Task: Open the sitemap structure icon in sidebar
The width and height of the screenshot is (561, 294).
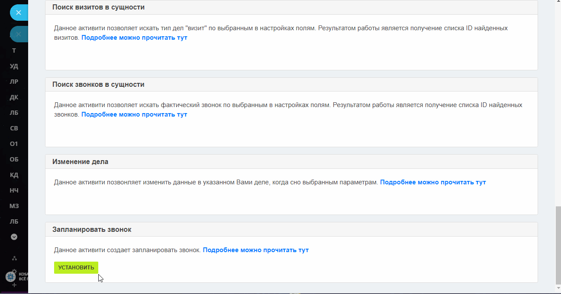Action: click(14, 258)
